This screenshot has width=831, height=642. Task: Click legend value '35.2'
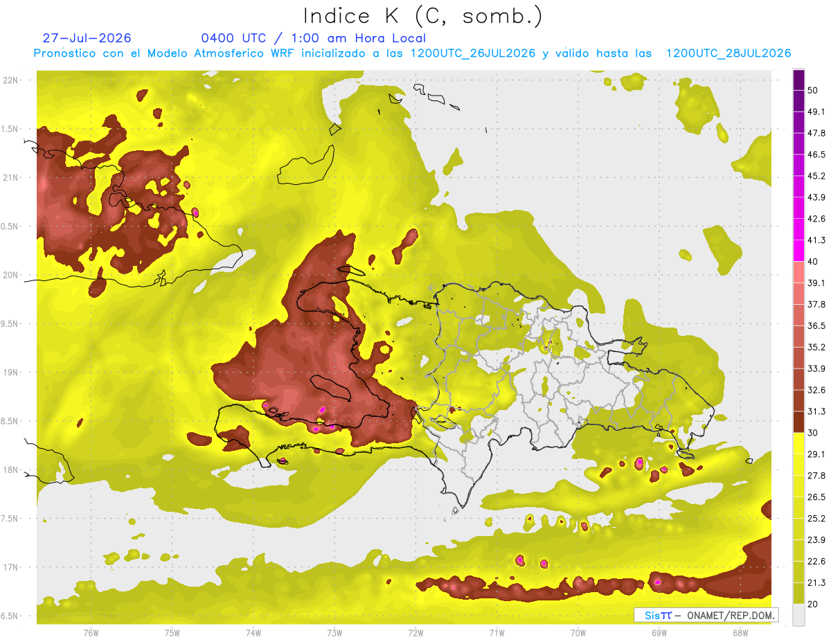coord(816,347)
